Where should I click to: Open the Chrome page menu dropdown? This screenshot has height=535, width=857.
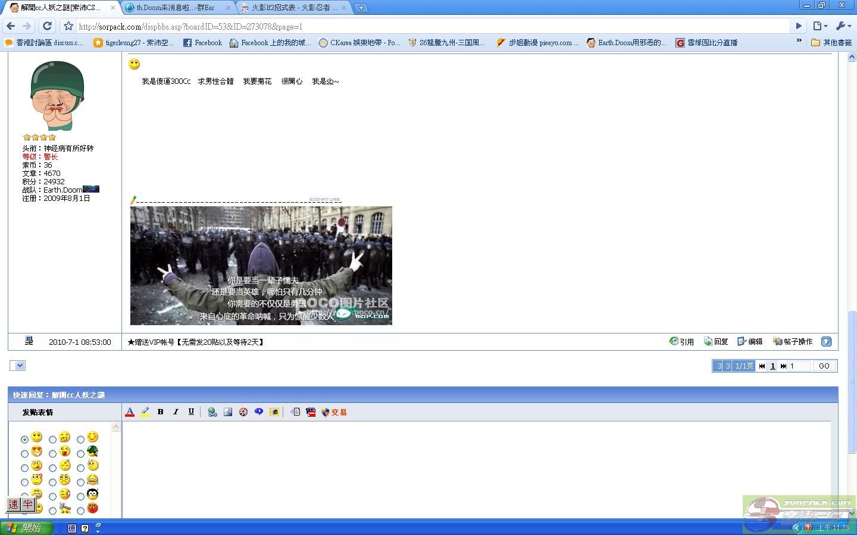[x=820, y=26]
